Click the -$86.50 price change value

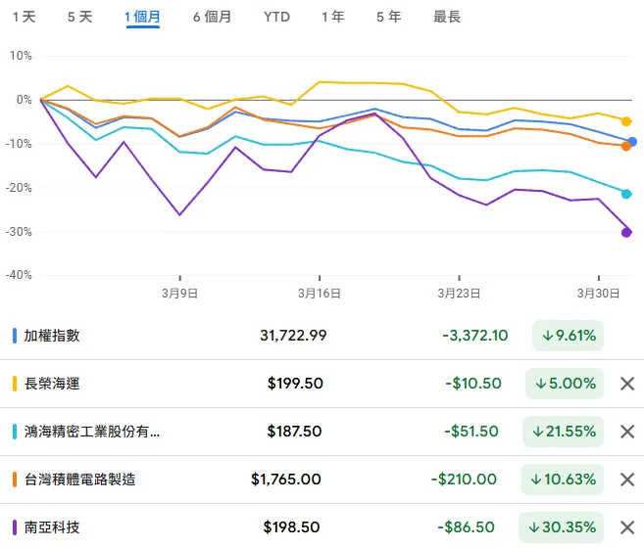click(x=467, y=527)
